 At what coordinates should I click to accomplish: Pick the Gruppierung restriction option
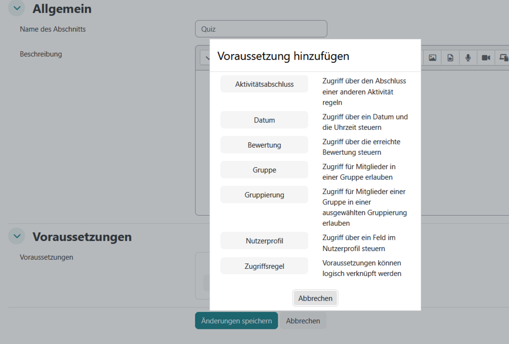click(x=264, y=195)
